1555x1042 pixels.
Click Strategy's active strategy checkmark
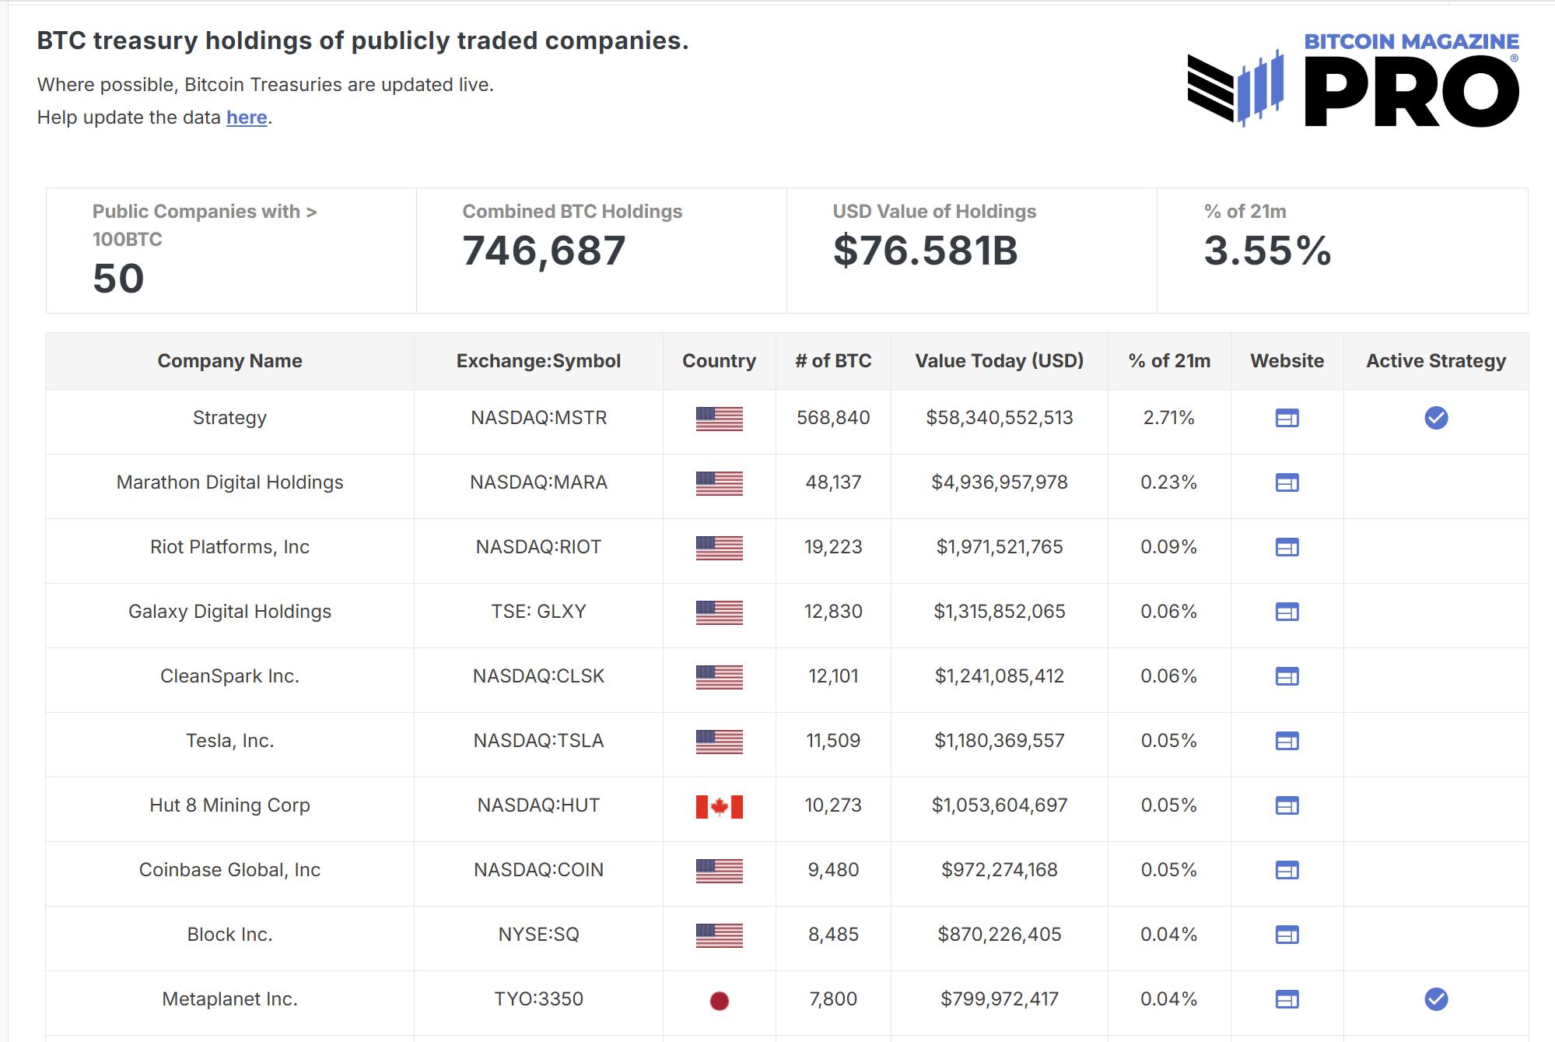(1435, 418)
